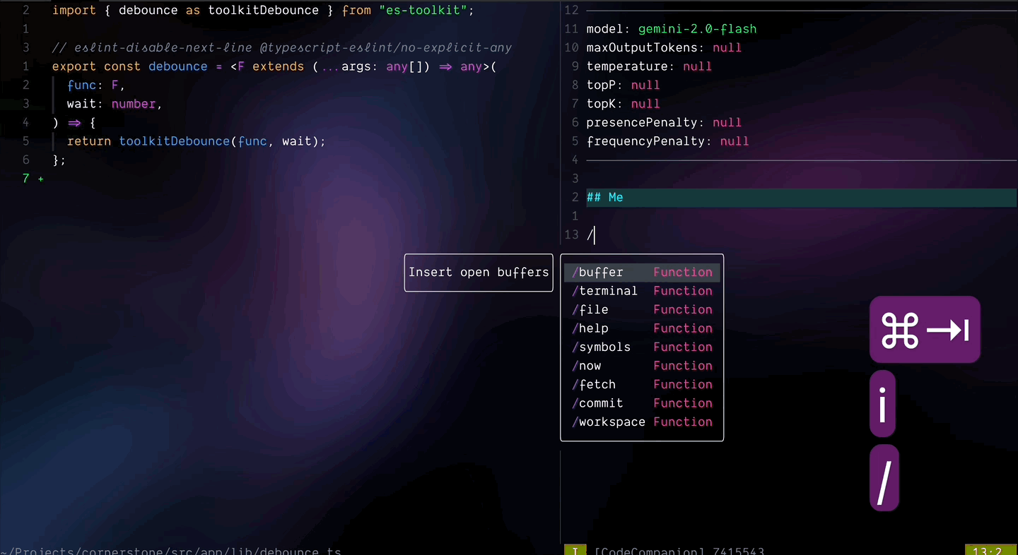This screenshot has height=555, width=1018.
Task: Click the "Insert open buffers" tooltip
Action: 478,272
